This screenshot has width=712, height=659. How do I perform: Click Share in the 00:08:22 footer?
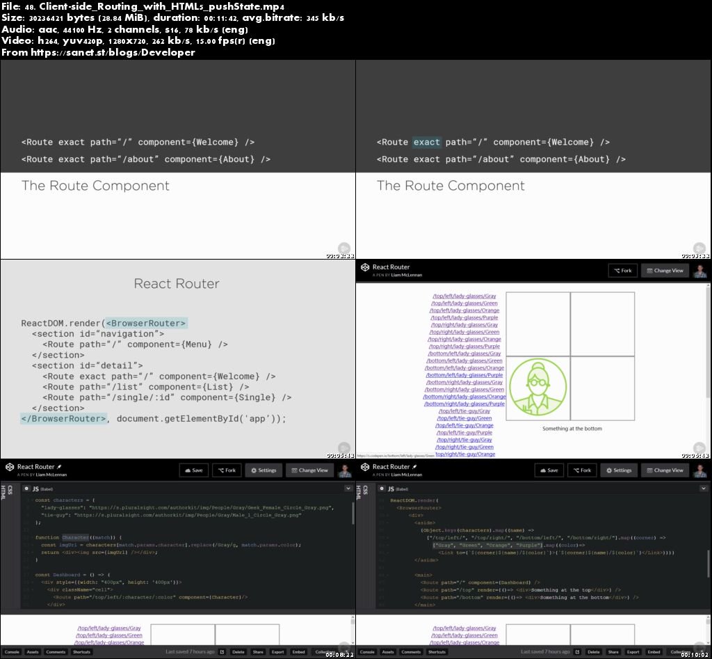pyautogui.click(x=258, y=652)
